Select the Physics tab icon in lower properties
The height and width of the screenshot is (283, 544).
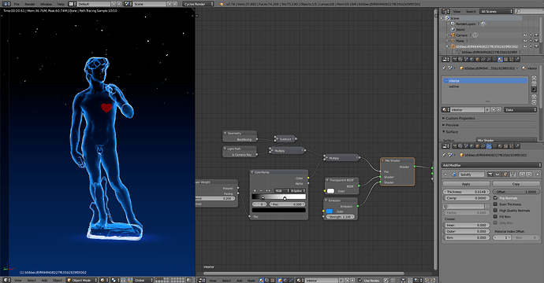(x=517, y=146)
